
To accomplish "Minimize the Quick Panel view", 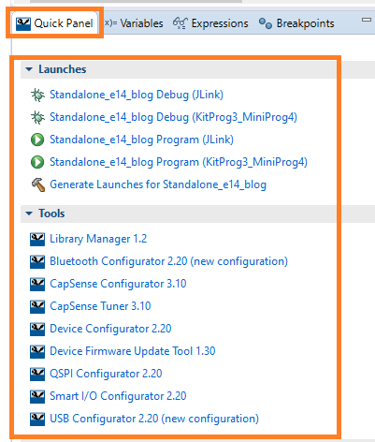I will [x=367, y=20].
